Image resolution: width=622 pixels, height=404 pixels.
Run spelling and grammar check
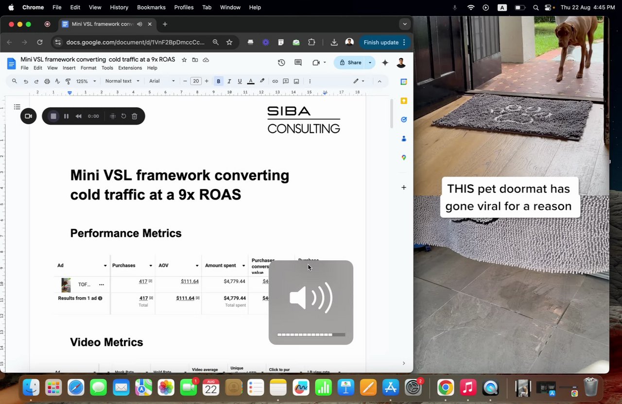57,81
